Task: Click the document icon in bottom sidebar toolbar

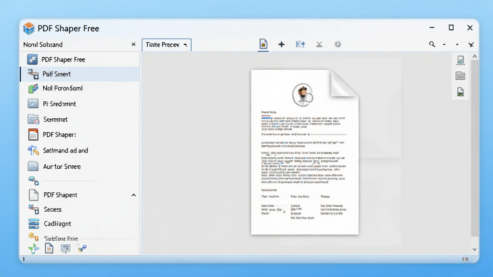Action: 49,249
